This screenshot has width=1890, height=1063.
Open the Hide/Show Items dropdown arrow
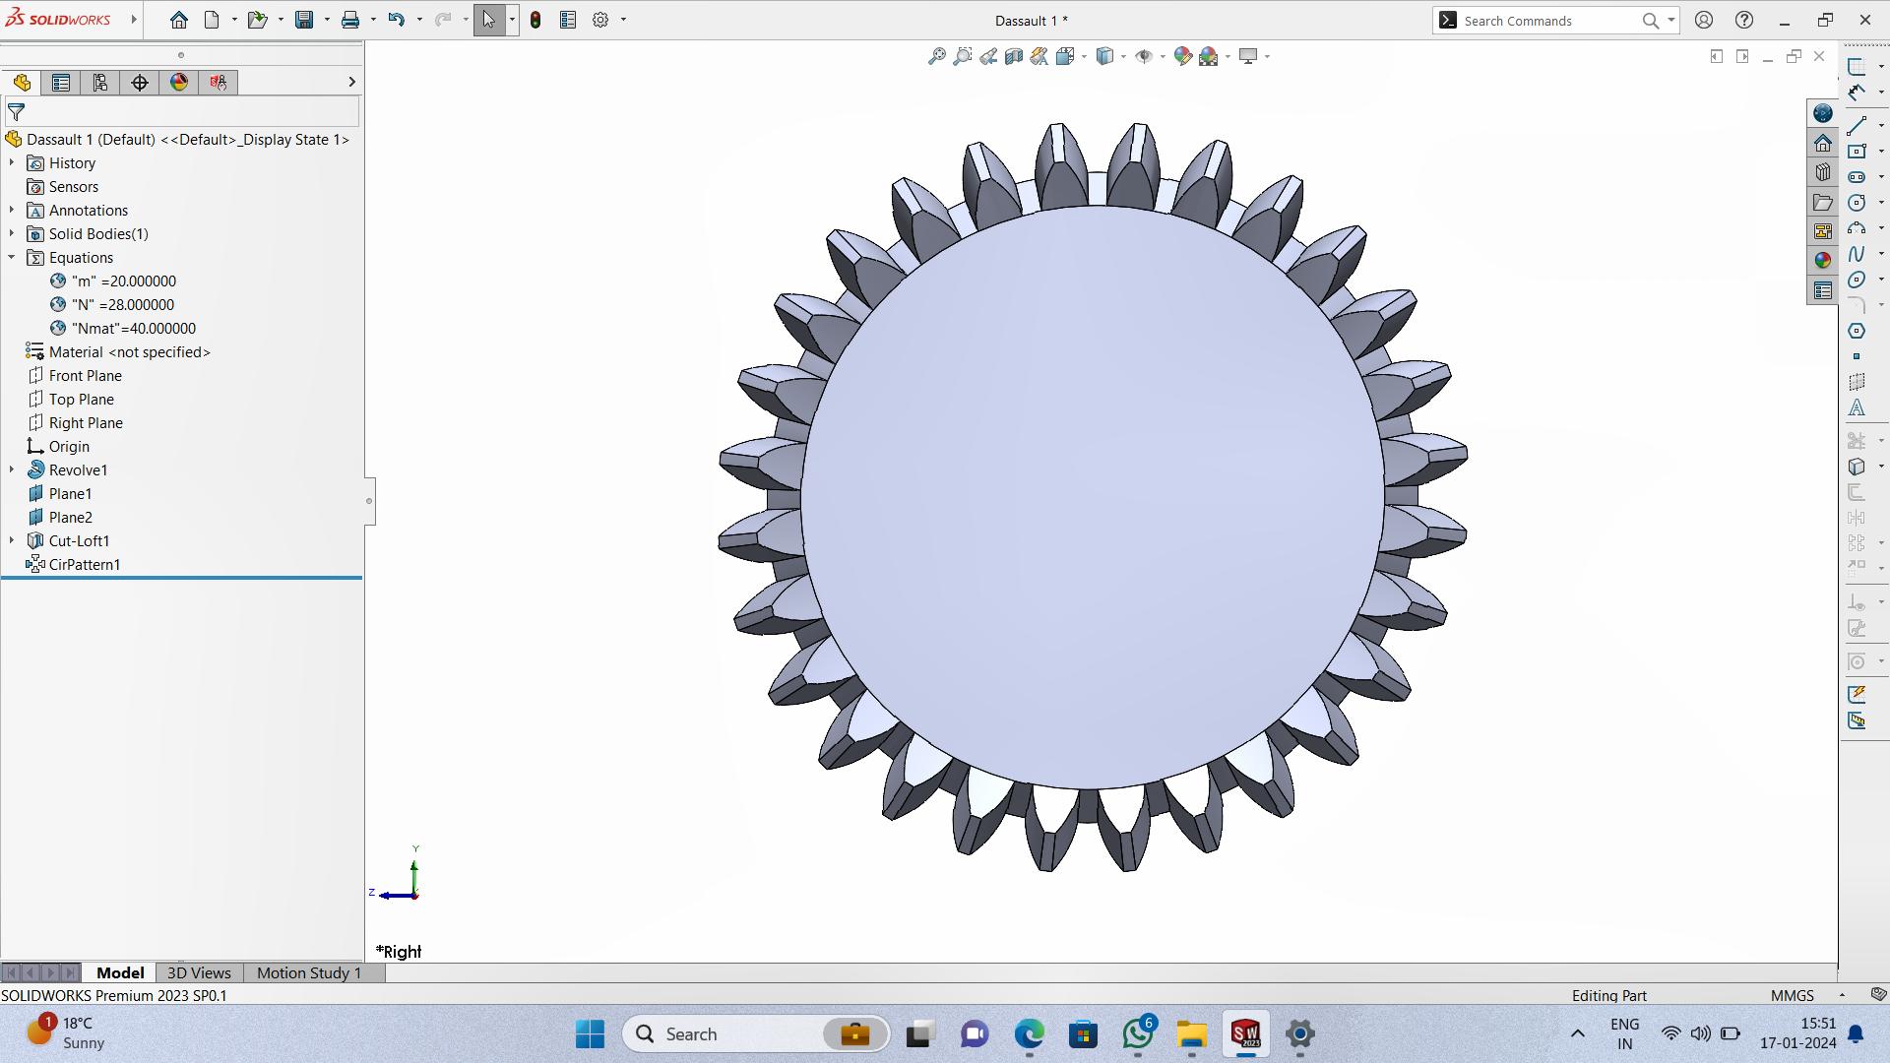tap(1163, 57)
